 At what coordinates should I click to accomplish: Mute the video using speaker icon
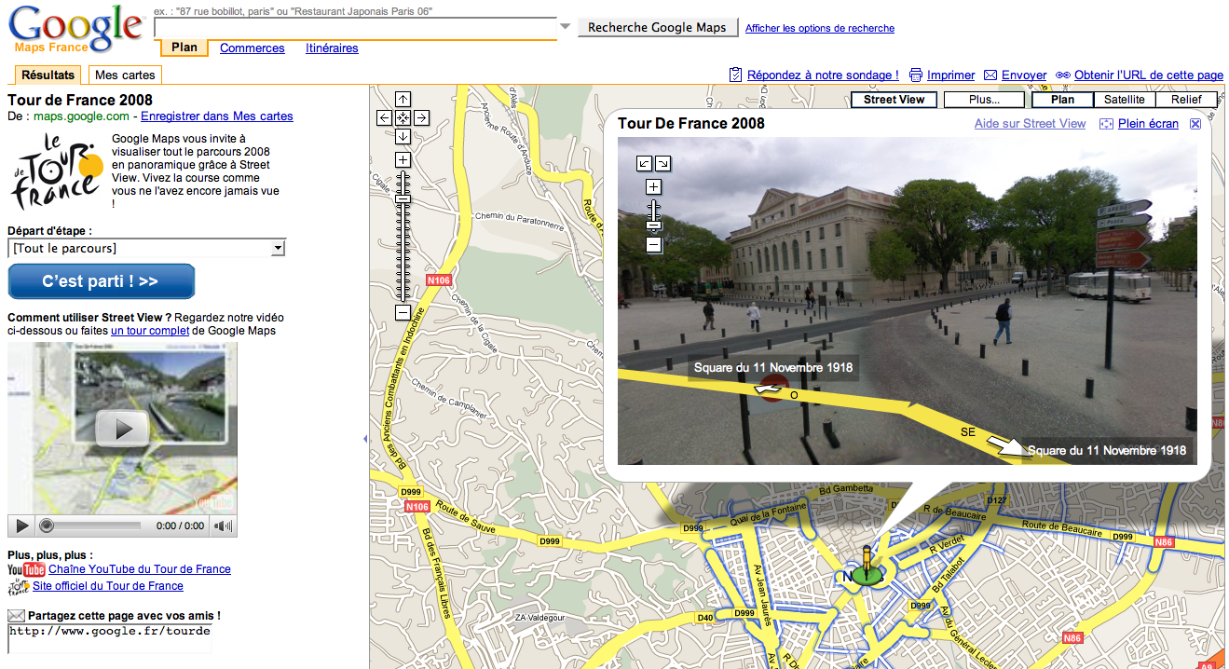click(x=223, y=526)
